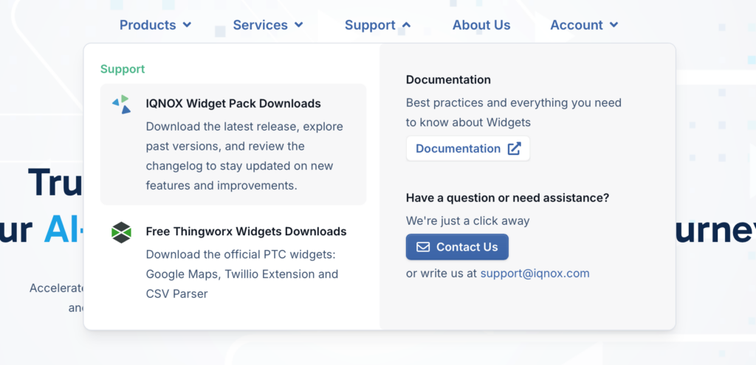This screenshot has width=756, height=365.
Task: Open Free Thingworx Widgets Downloads title
Action: [246, 232]
